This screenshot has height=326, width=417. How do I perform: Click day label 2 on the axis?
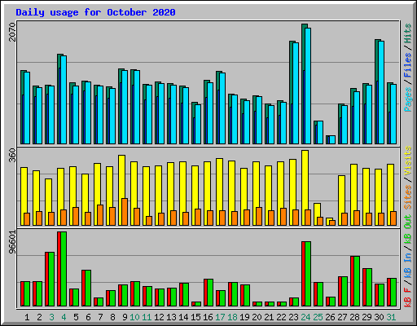click(x=39, y=317)
